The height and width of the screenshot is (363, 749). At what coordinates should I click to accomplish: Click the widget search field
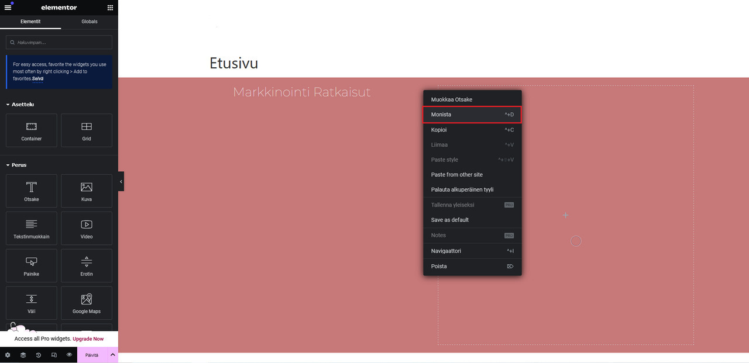click(x=59, y=42)
